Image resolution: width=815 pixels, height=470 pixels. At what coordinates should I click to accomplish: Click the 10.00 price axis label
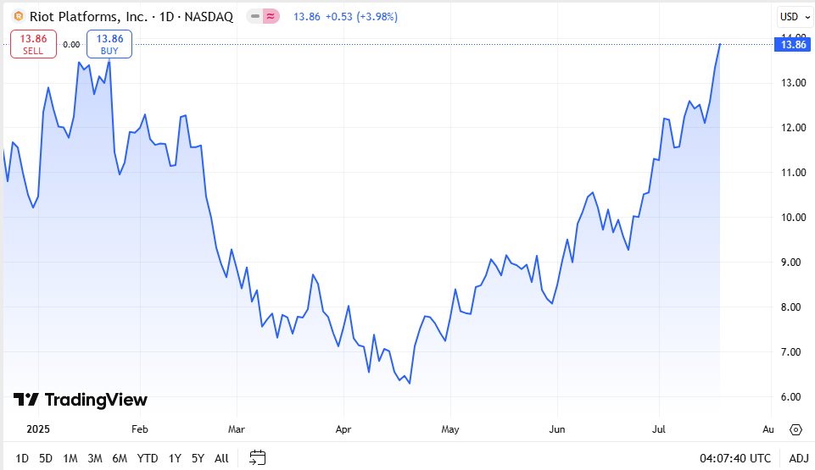coord(794,218)
